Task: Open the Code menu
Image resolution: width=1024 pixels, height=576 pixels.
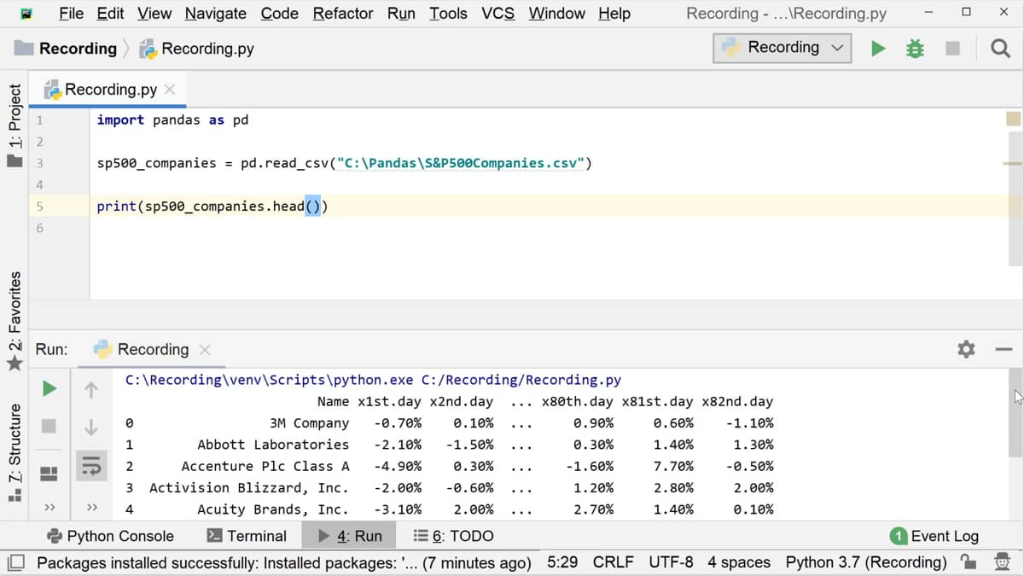Action: pos(280,14)
